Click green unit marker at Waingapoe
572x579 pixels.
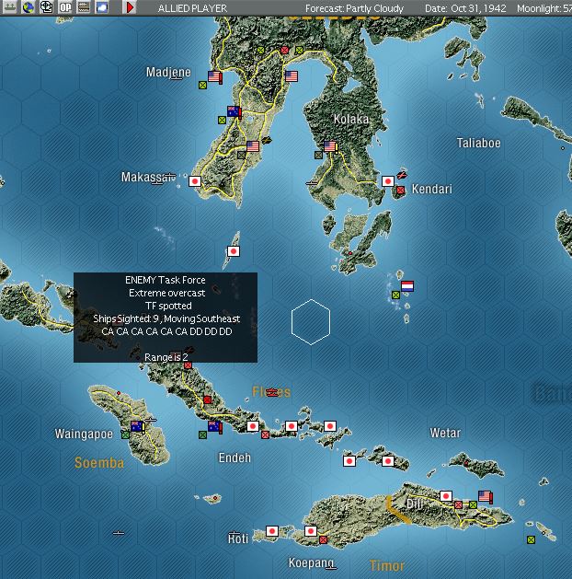pyautogui.click(x=126, y=434)
